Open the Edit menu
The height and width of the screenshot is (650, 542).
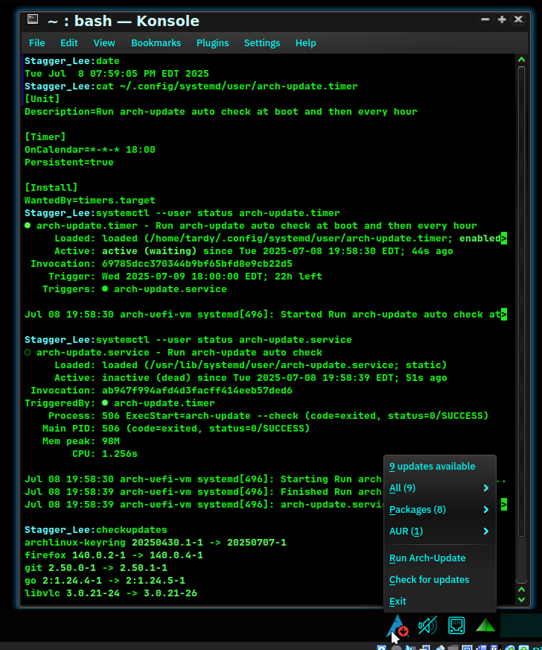[68, 43]
